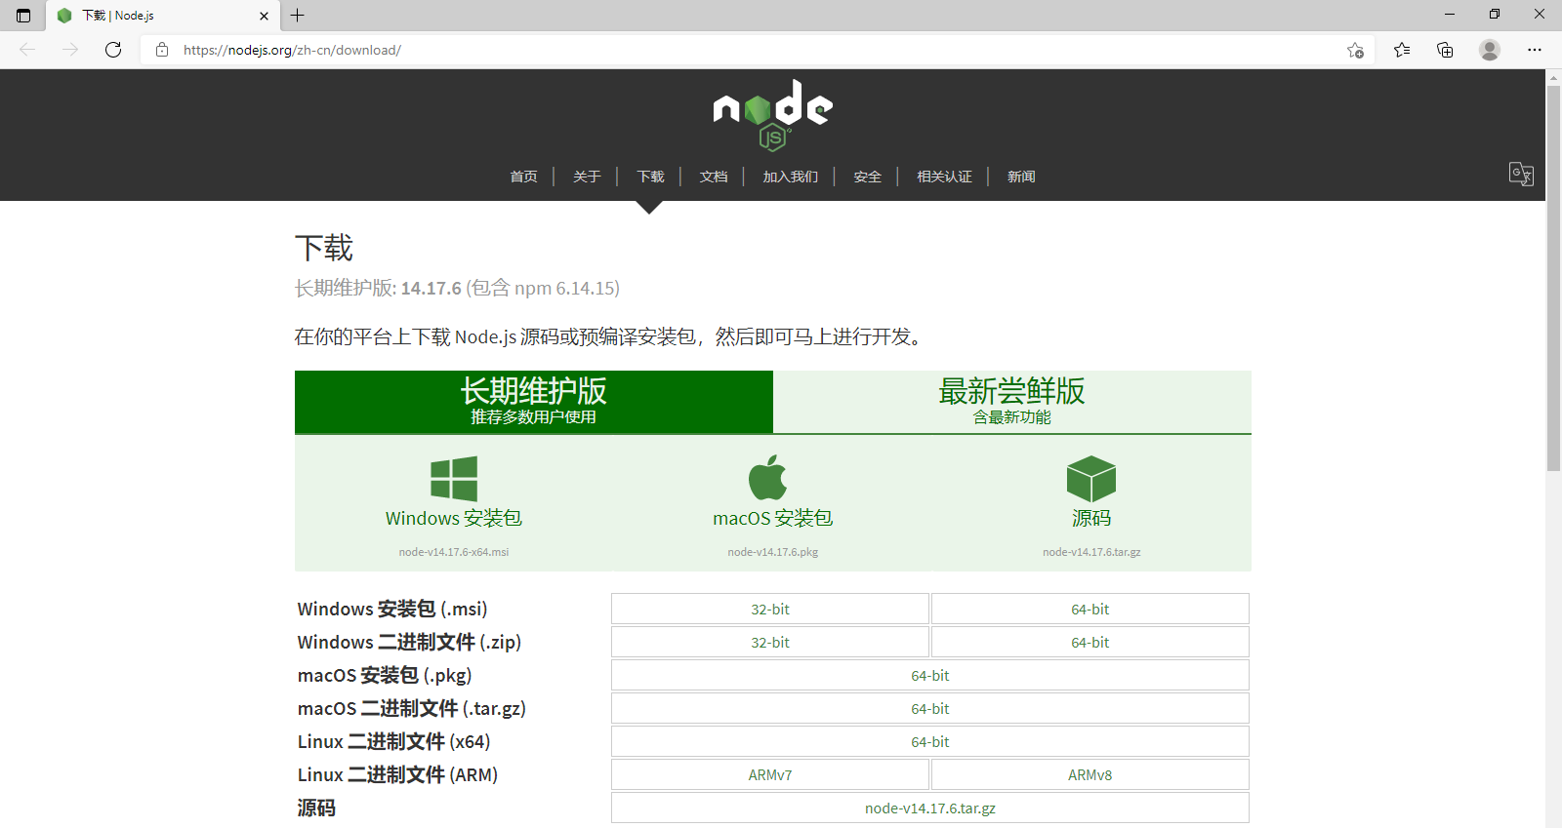The height and width of the screenshot is (828, 1562).
Task: Download 32-bit Windows 安装包 (.msi)
Action: (x=770, y=609)
